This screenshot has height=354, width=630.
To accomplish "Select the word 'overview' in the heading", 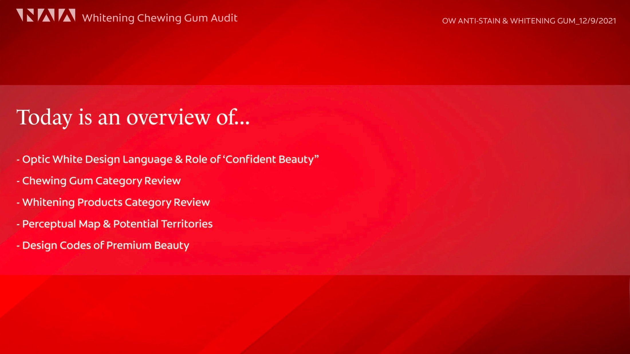I will point(168,118).
